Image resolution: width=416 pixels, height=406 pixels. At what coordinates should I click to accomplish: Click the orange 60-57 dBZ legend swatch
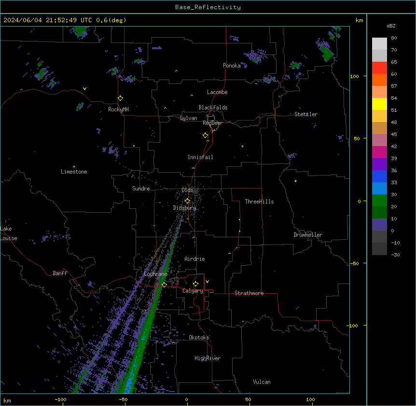[x=379, y=80]
